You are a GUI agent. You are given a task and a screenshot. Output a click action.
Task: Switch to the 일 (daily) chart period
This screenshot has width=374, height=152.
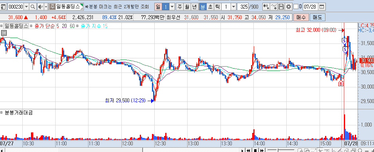click(x=158, y=7)
